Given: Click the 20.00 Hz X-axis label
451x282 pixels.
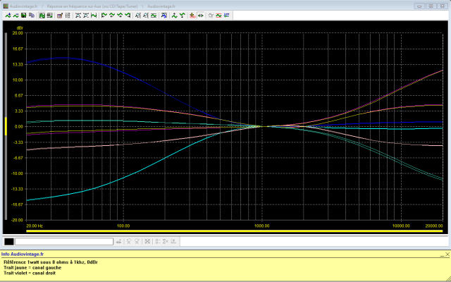Looking at the screenshot, I should click(35, 226).
